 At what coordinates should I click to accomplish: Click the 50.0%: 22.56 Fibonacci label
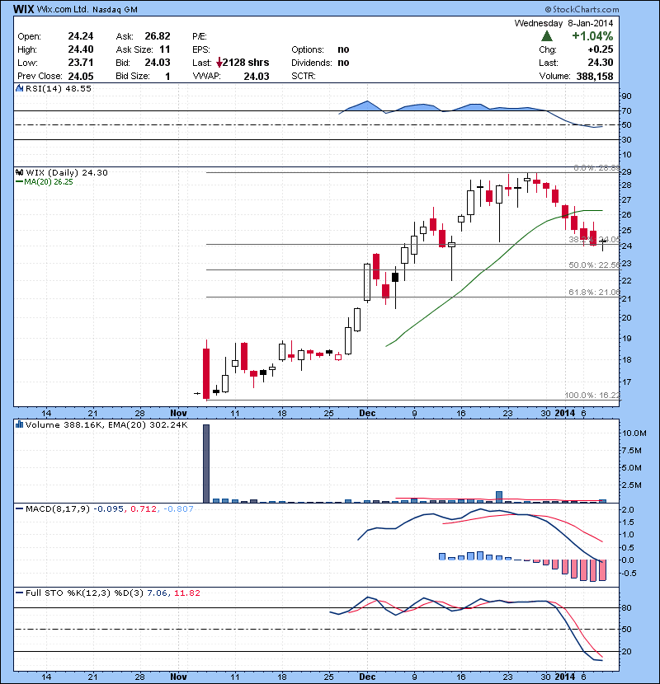point(594,265)
